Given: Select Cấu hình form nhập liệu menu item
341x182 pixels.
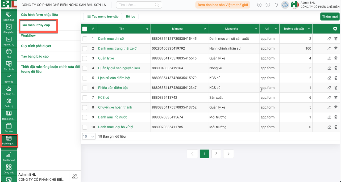Looking at the screenshot, I should 39,15.
